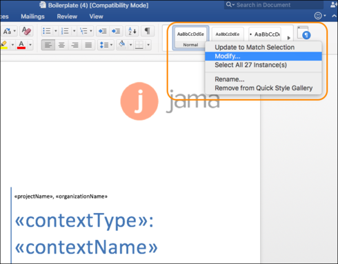Apply numbered list formatting
This screenshot has width=338, height=264.
pyautogui.click(x=65, y=31)
